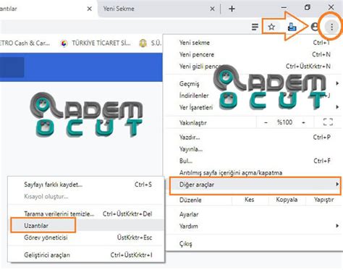The image size is (343, 270).
Task: Choose Yayınla... from the menu
Action: pyautogui.click(x=253, y=149)
